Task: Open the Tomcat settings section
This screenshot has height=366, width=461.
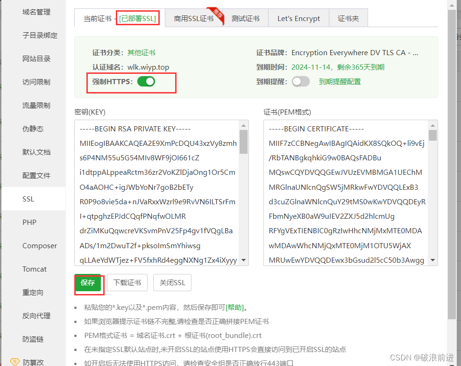Action: [35, 269]
